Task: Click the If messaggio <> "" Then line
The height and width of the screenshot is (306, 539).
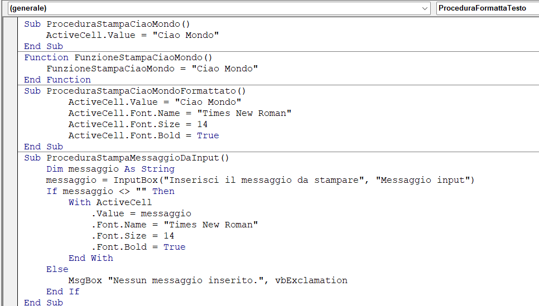Action: (110, 191)
